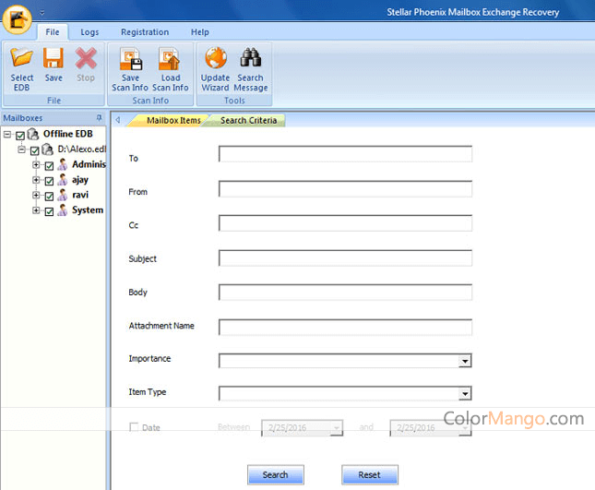This screenshot has height=490, width=595.
Task: Click the To input field
Action: tap(345, 154)
